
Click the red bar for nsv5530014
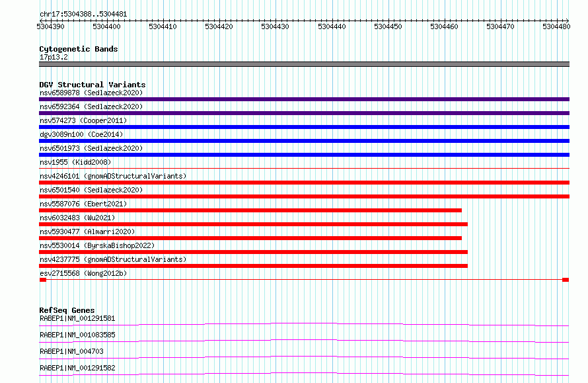click(x=253, y=252)
